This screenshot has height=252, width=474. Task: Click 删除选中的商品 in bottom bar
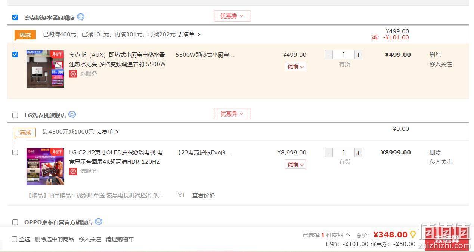55,239
